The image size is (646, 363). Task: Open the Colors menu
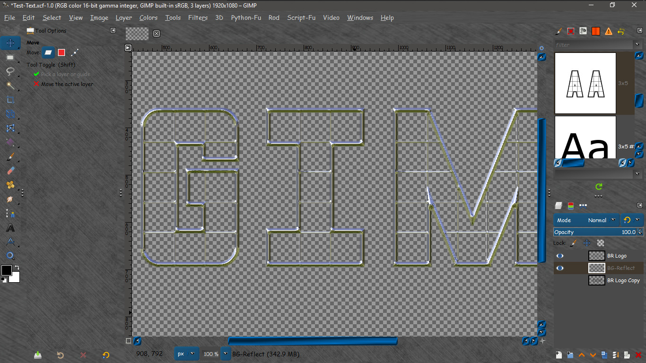(148, 17)
